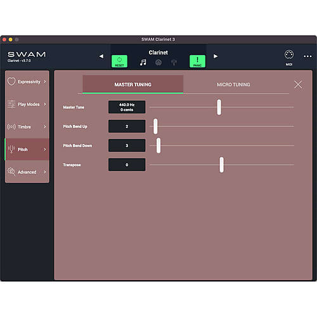Viewport: 317px width, 317px height.
Task: Click the Pitch tuning fork sidebar icon
Action: (11, 149)
